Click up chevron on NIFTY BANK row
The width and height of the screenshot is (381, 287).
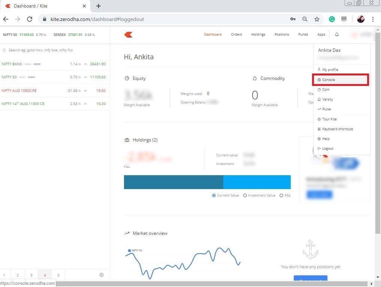click(x=85, y=64)
